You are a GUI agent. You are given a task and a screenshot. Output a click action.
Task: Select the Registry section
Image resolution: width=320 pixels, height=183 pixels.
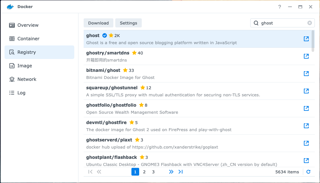click(x=39, y=52)
